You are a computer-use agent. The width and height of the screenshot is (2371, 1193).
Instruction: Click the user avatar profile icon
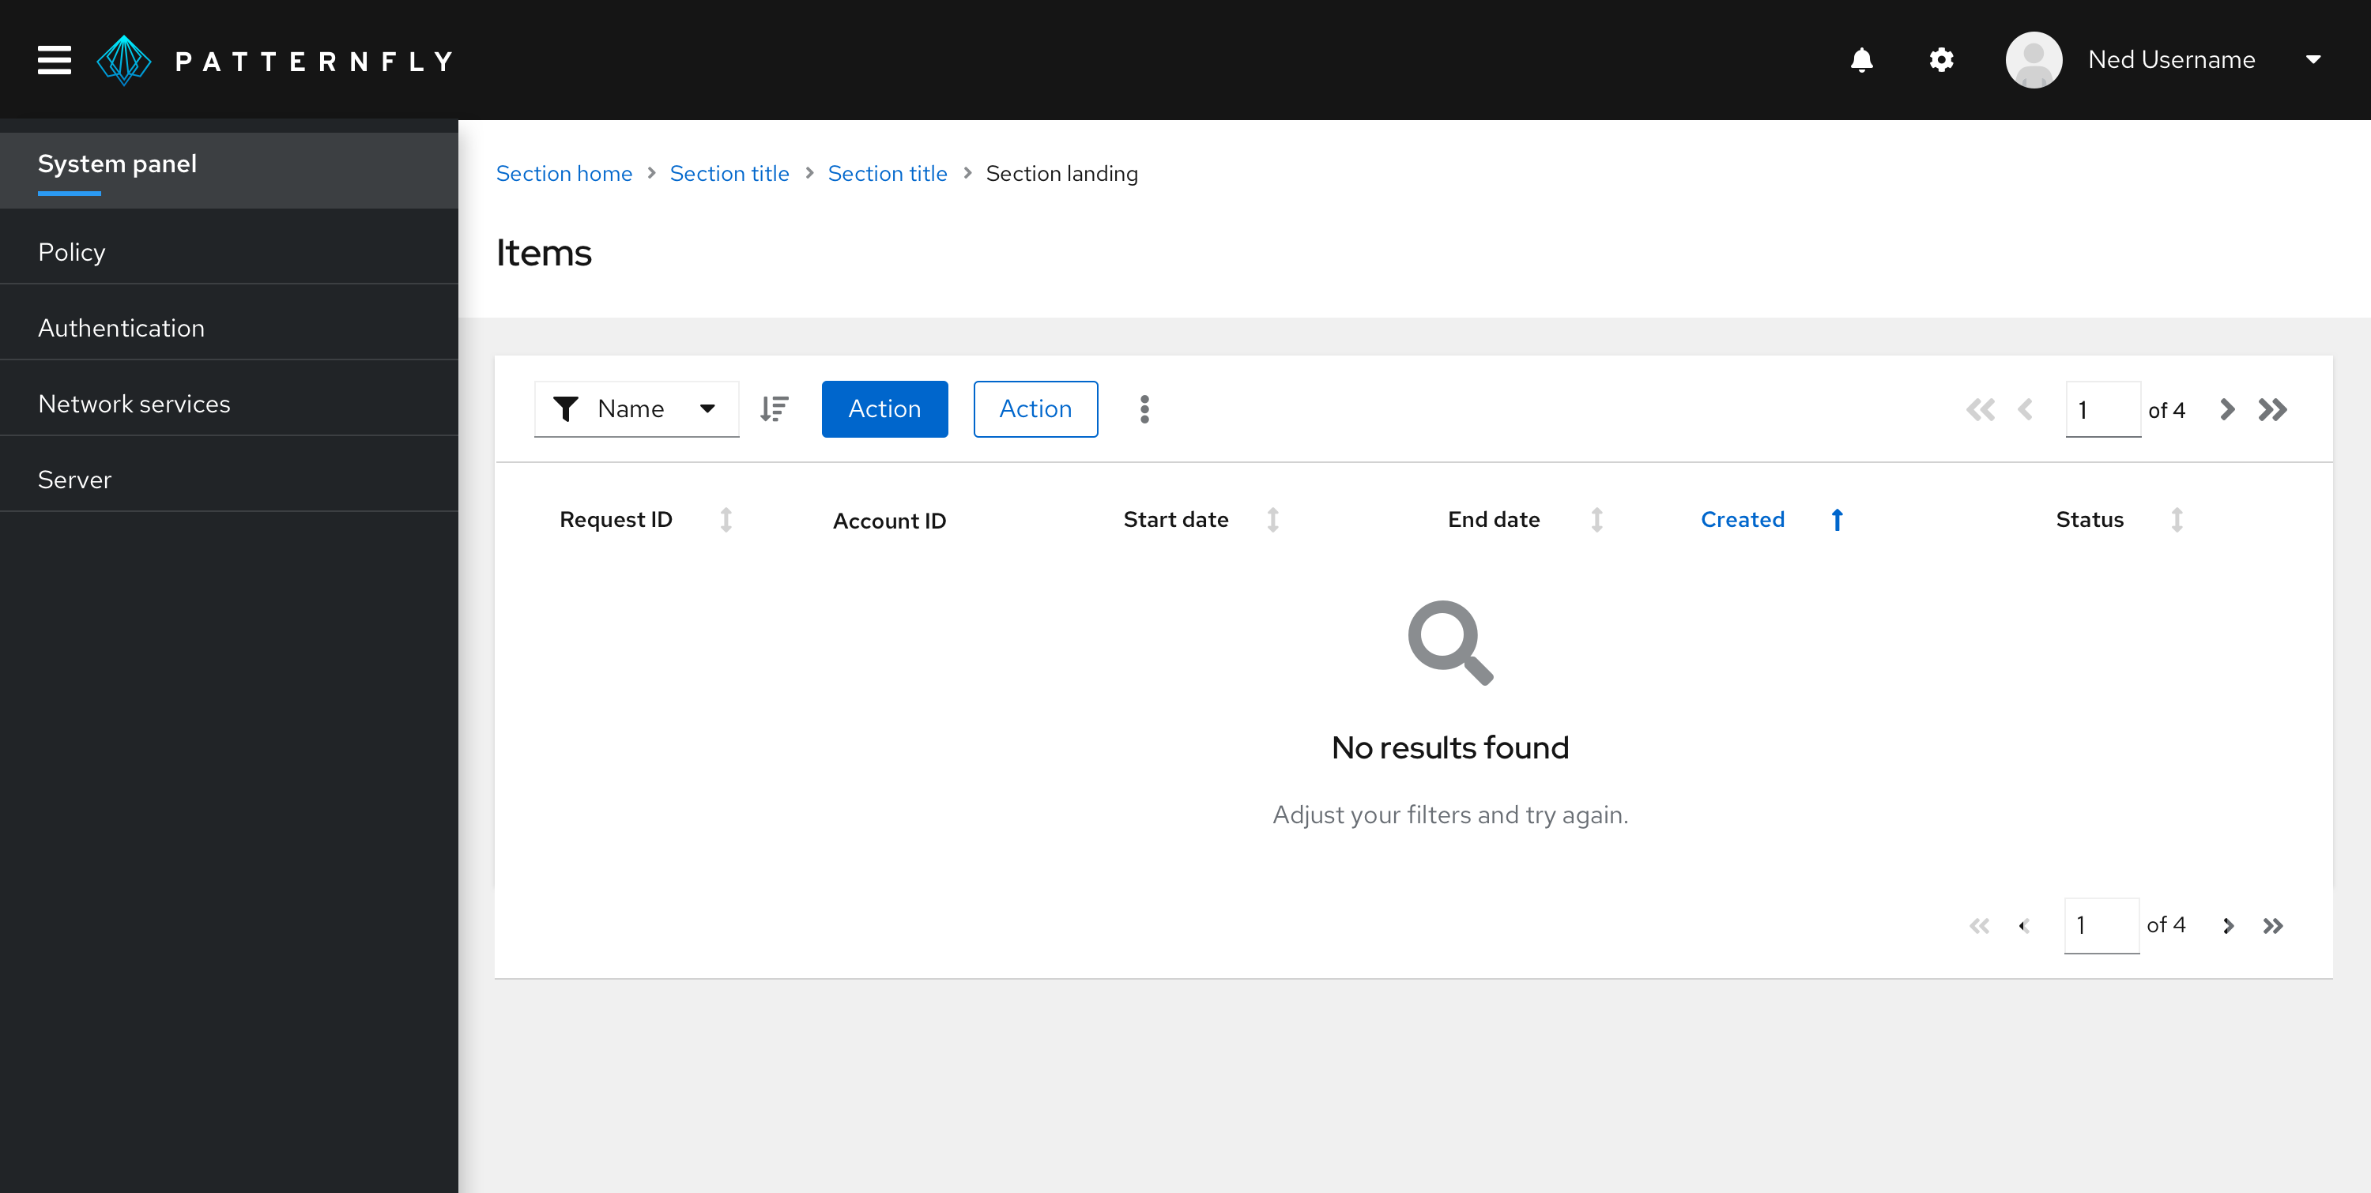pyautogui.click(x=2034, y=61)
